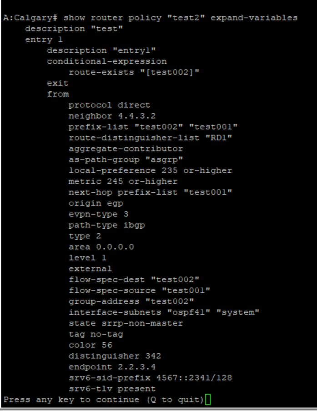
Task: Click the "origin egp" line
Action: point(96,203)
